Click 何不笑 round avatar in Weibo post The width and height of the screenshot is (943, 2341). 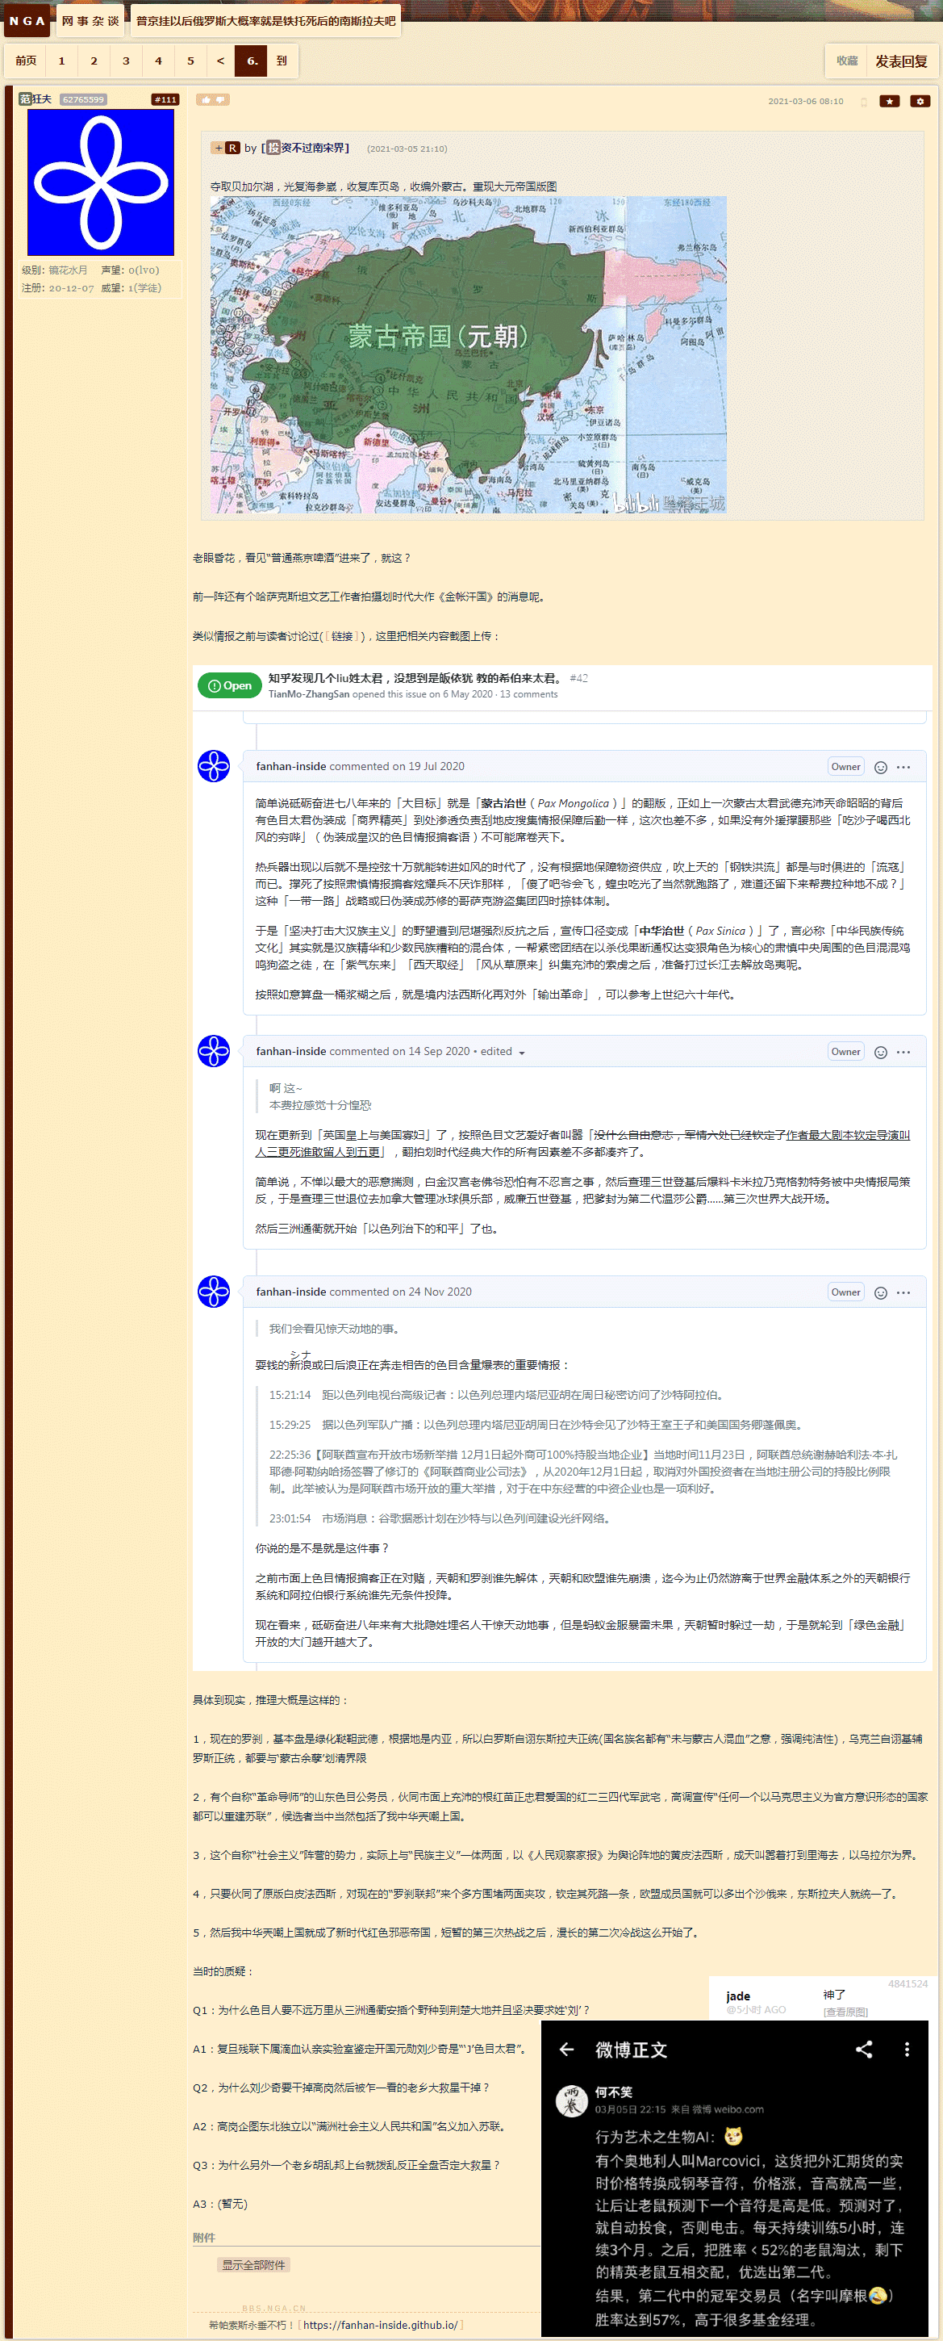[x=571, y=2100]
